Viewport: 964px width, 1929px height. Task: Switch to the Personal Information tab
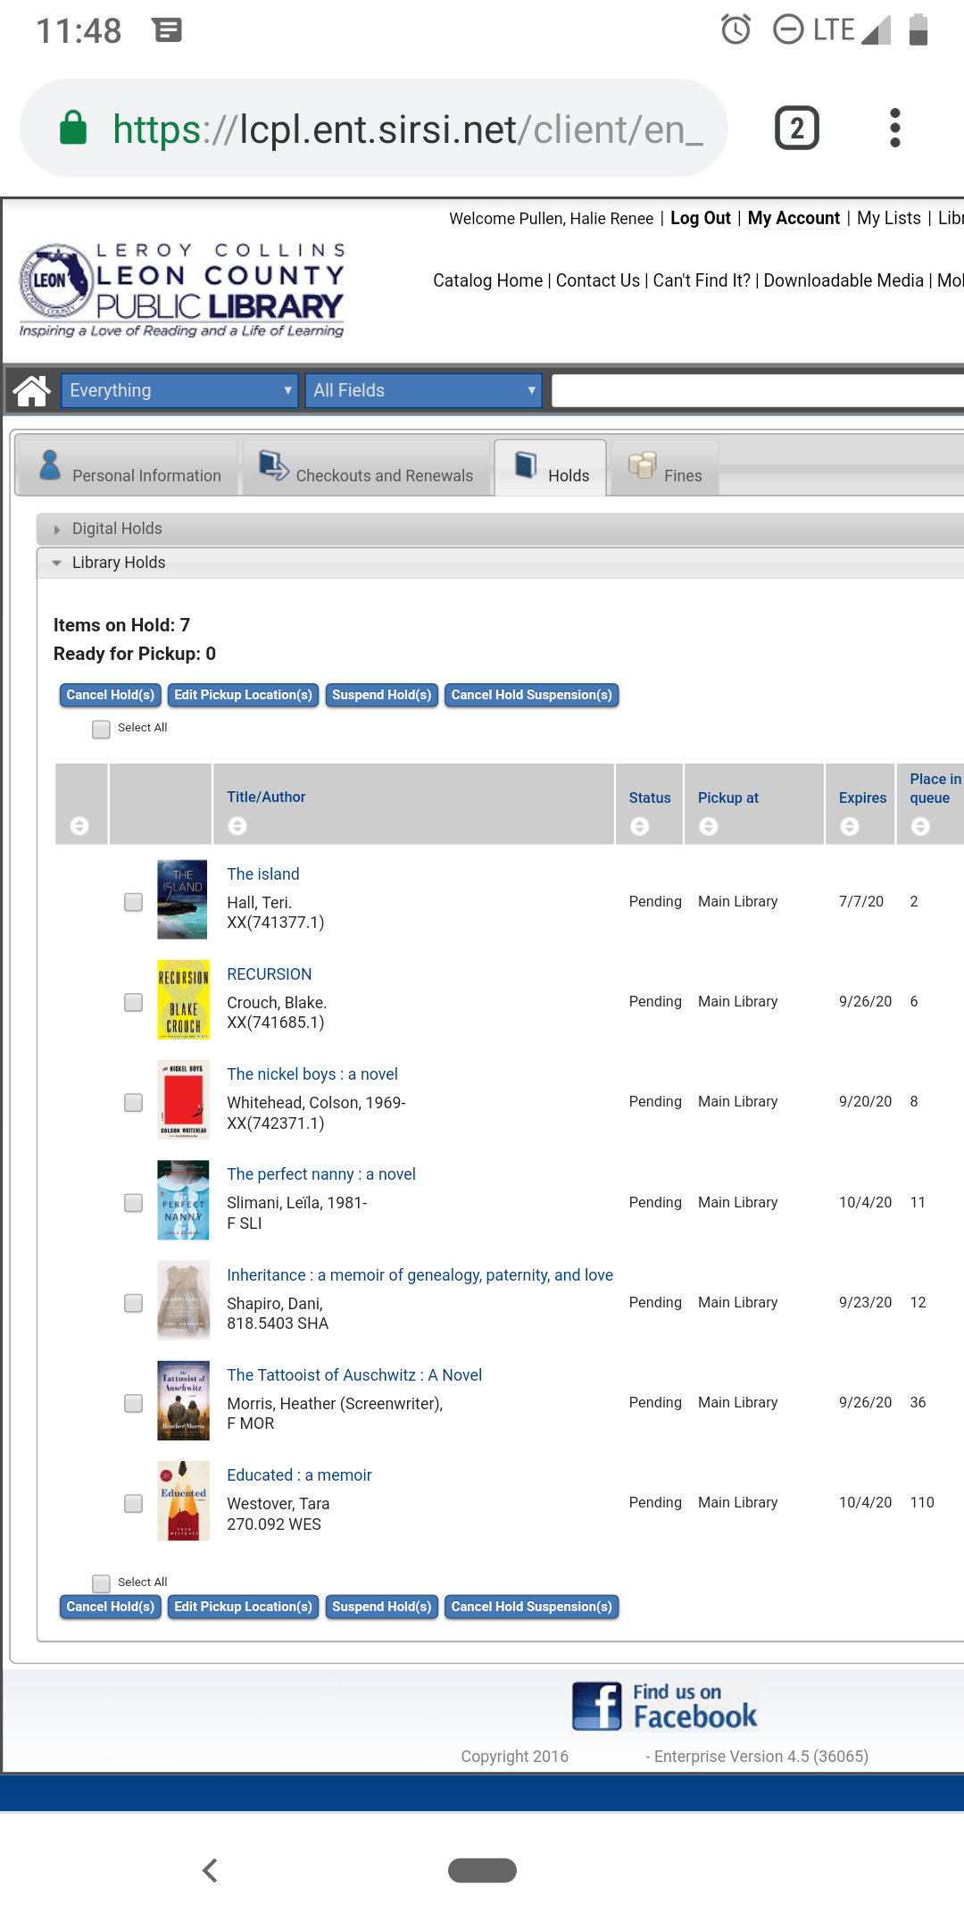click(128, 467)
